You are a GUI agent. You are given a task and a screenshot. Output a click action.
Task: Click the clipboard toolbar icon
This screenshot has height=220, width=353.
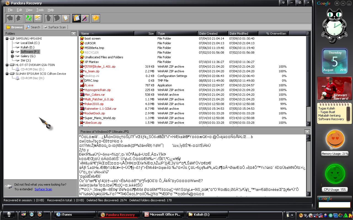pyautogui.click(x=65, y=18)
